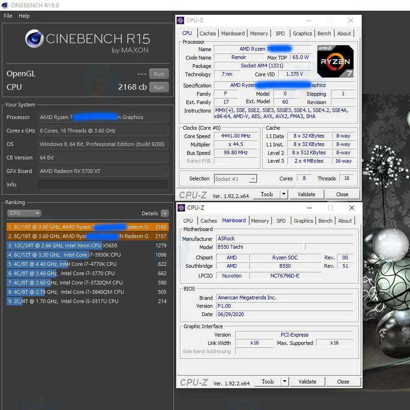Open Bench tab in upper CPU-Z window
The image size is (410, 410).
coord(324,33)
